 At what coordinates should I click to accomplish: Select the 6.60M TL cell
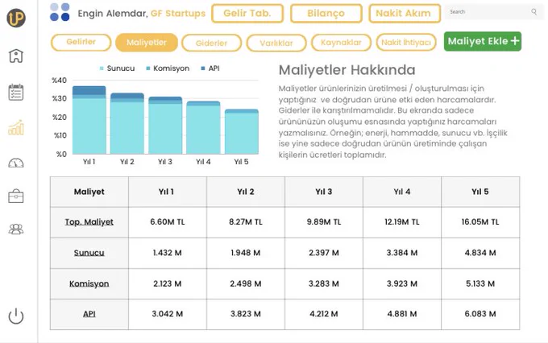point(168,222)
